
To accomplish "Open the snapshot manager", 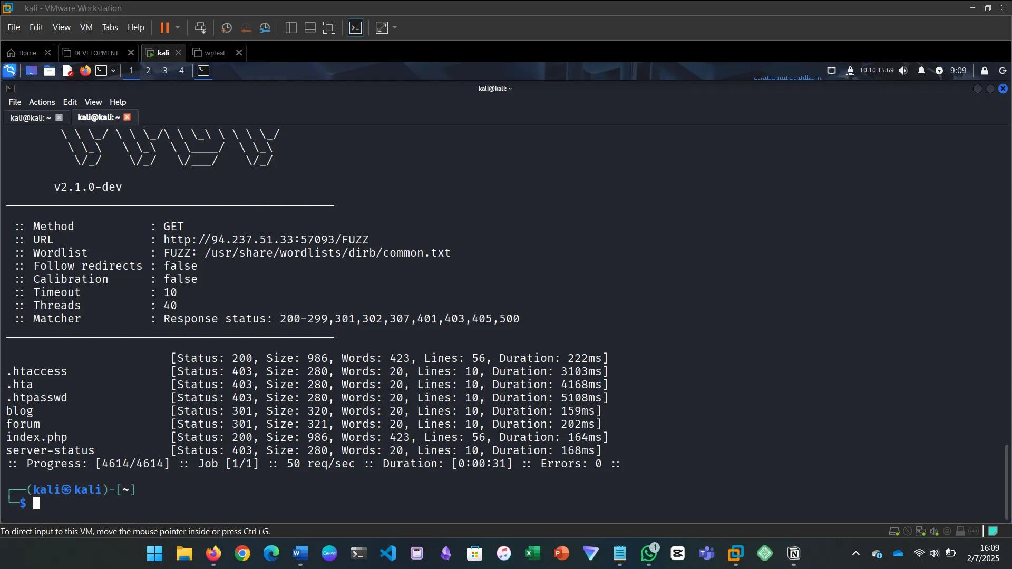I will tap(265, 27).
